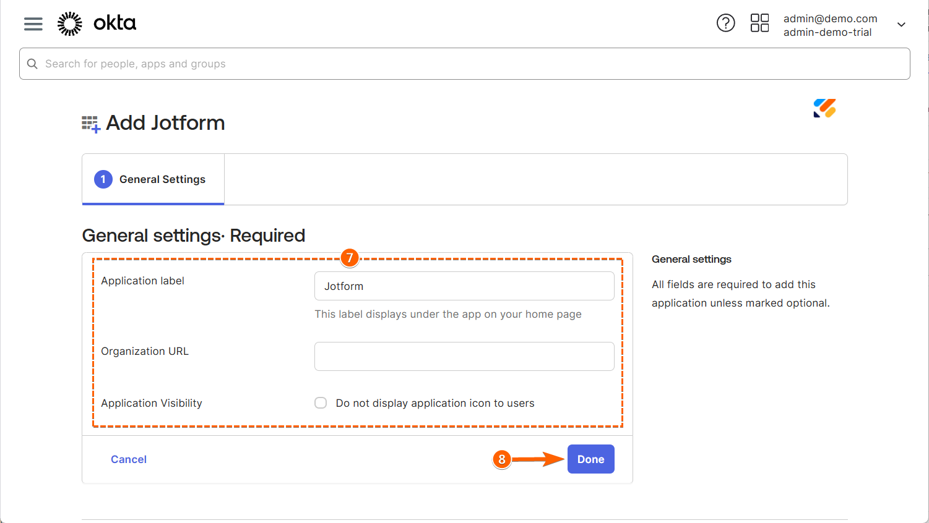Viewport: 929px width, 523px height.
Task: Click the Add application grid icon
Action: (90, 124)
